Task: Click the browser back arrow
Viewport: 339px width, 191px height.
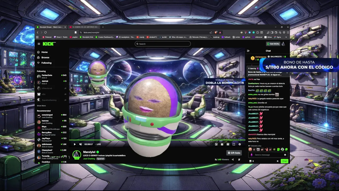Action: click(x=38, y=32)
